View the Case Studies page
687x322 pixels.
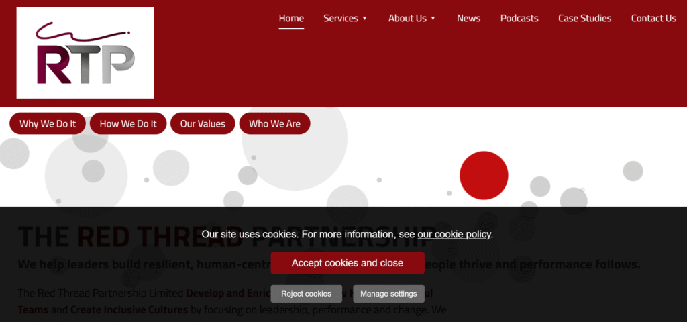[x=584, y=18]
